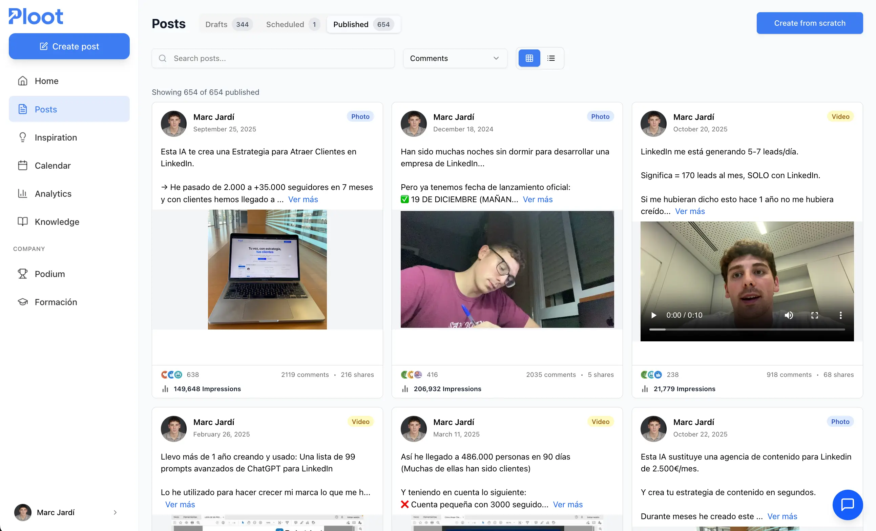
Task: Click the search magnifier icon
Action: [163, 58]
